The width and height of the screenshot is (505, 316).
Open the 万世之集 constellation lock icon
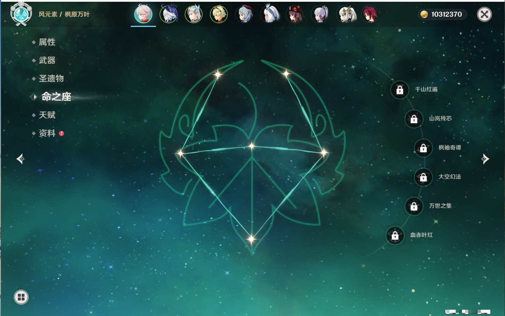point(414,206)
